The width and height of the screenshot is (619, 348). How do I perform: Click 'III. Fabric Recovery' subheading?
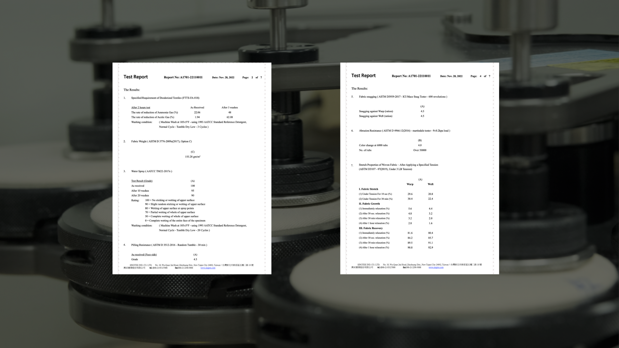pyautogui.click(x=370, y=228)
